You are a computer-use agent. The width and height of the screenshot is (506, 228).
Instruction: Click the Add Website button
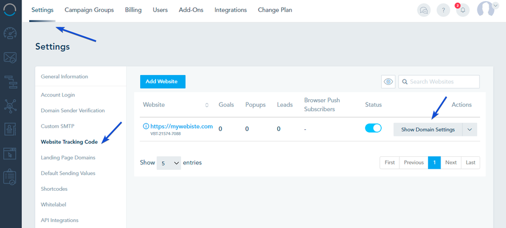click(162, 82)
